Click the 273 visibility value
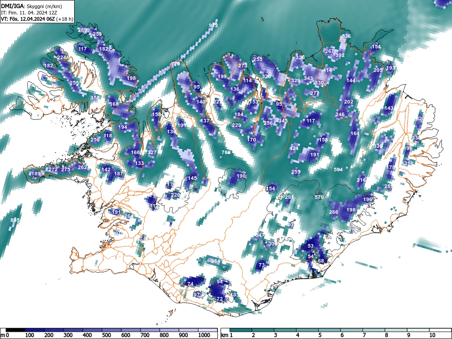 (x=243, y=66)
